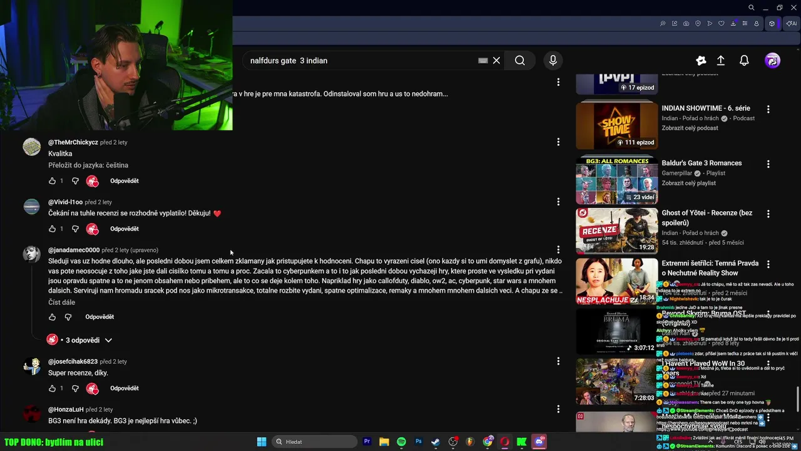Open Steam from the taskbar
The width and height of the screenshot is (801, 451).
click(x=436, y=442)
